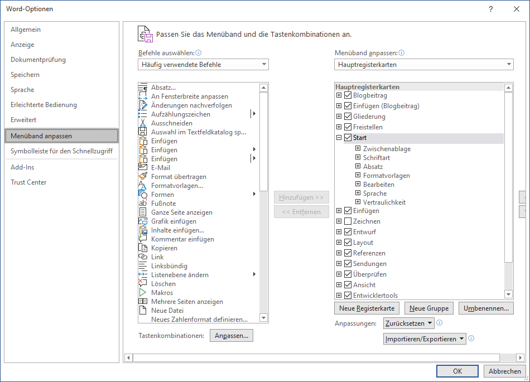Select the Formen shapes icon
The height and width of the screenshot is (382, 530).
143,194
